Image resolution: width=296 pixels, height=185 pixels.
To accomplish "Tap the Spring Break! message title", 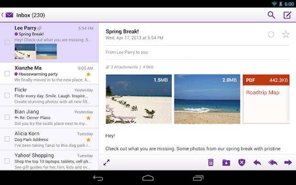I will (x=122, y=31).
